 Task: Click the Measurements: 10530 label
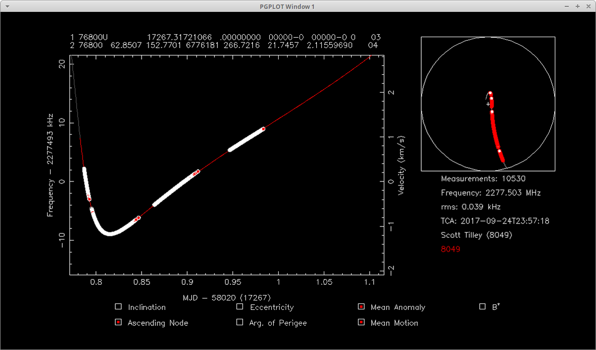click(483, 178)
